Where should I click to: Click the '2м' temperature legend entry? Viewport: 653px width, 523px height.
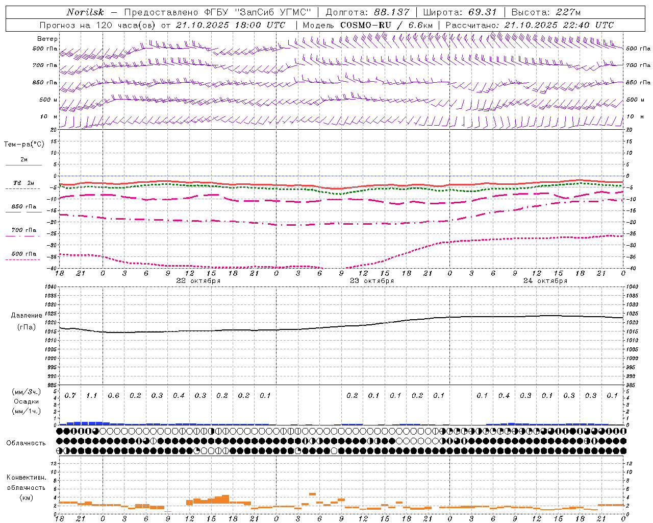(x=24, y=160)
